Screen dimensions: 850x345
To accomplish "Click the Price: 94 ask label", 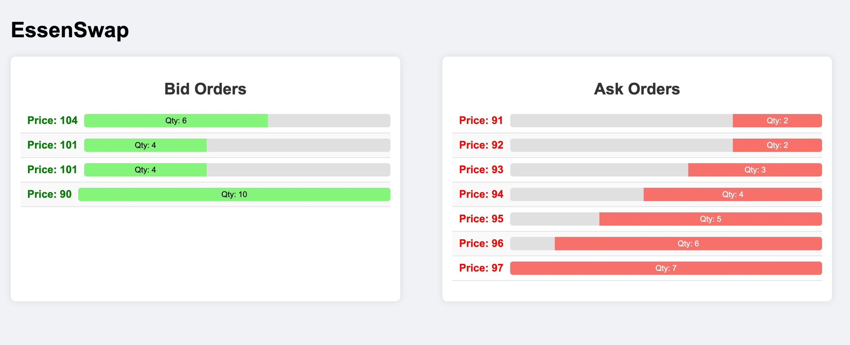I will 481,194.
